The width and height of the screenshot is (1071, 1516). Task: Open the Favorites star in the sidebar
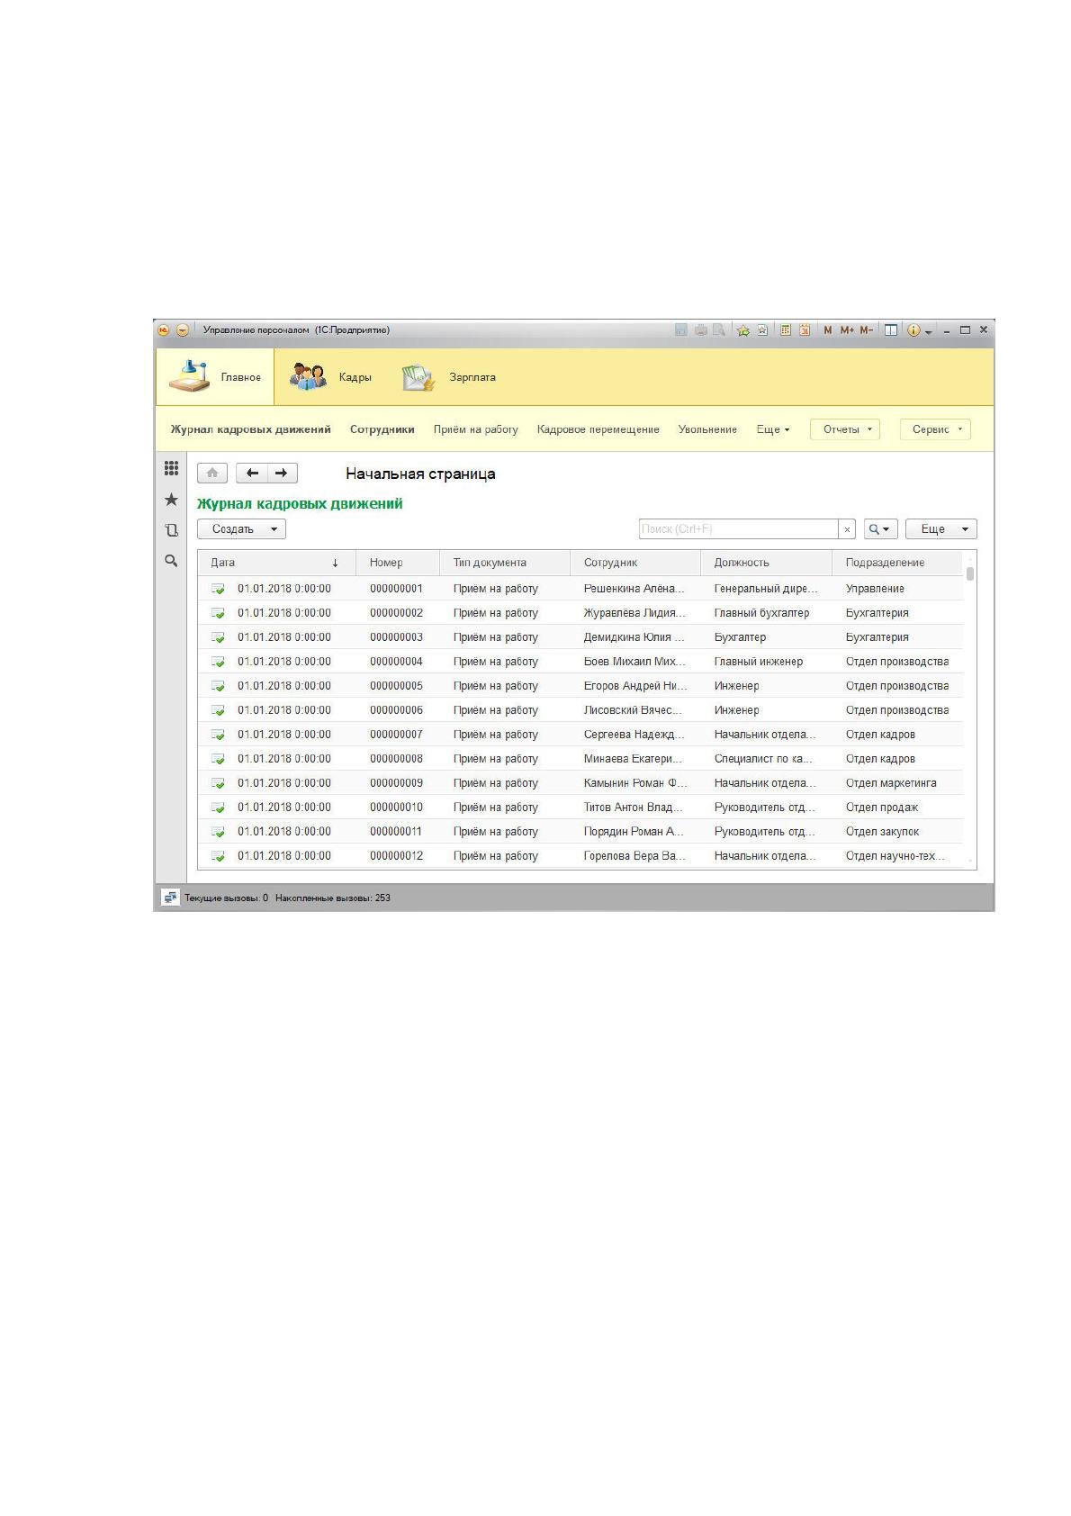tap(171, 500)
